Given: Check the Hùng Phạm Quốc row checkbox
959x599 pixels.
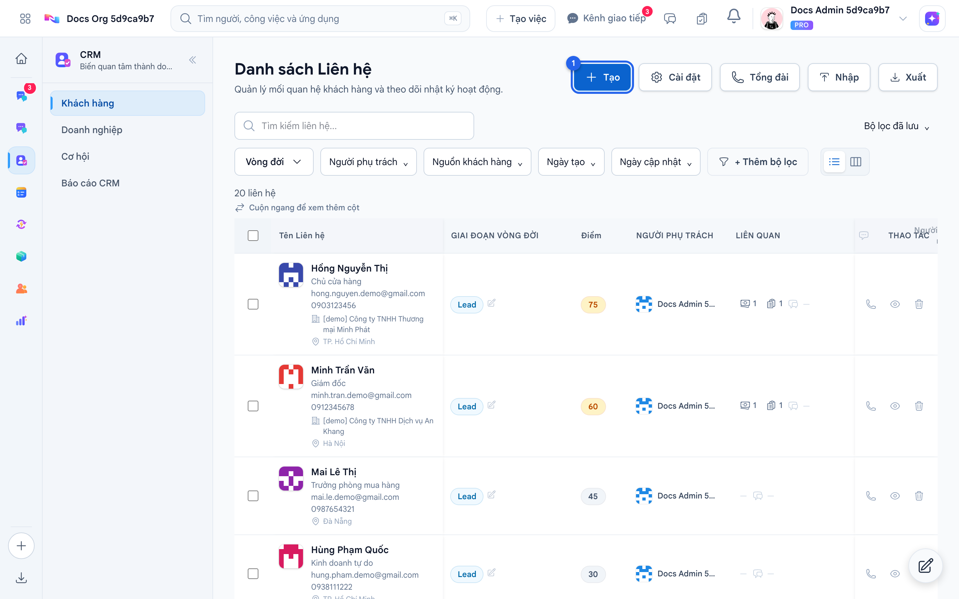Looking at the screenshot, I should click(253, 574).
